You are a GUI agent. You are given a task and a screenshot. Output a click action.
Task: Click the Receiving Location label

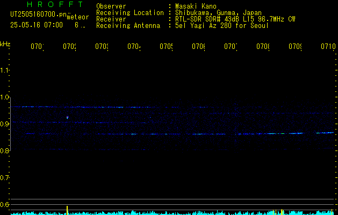pyautogui.click(x=130, y=13)
